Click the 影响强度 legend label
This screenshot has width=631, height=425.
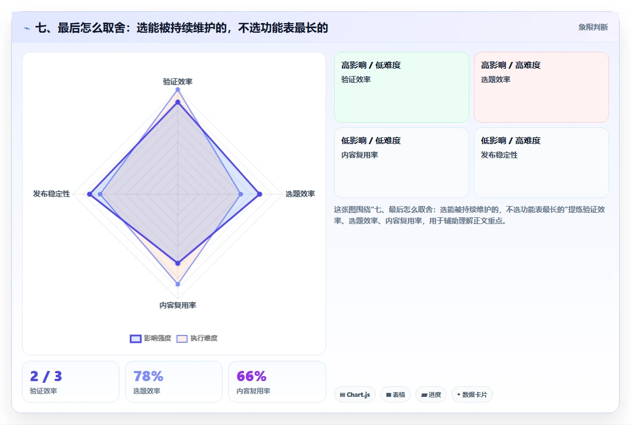click(x=158, y=338)
